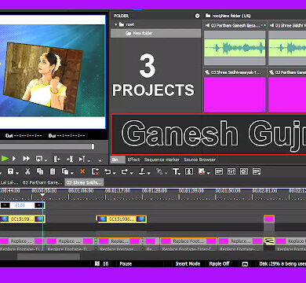Collapse the root folder tree arrow
The image size is (306, 283).
click(116, 24)
